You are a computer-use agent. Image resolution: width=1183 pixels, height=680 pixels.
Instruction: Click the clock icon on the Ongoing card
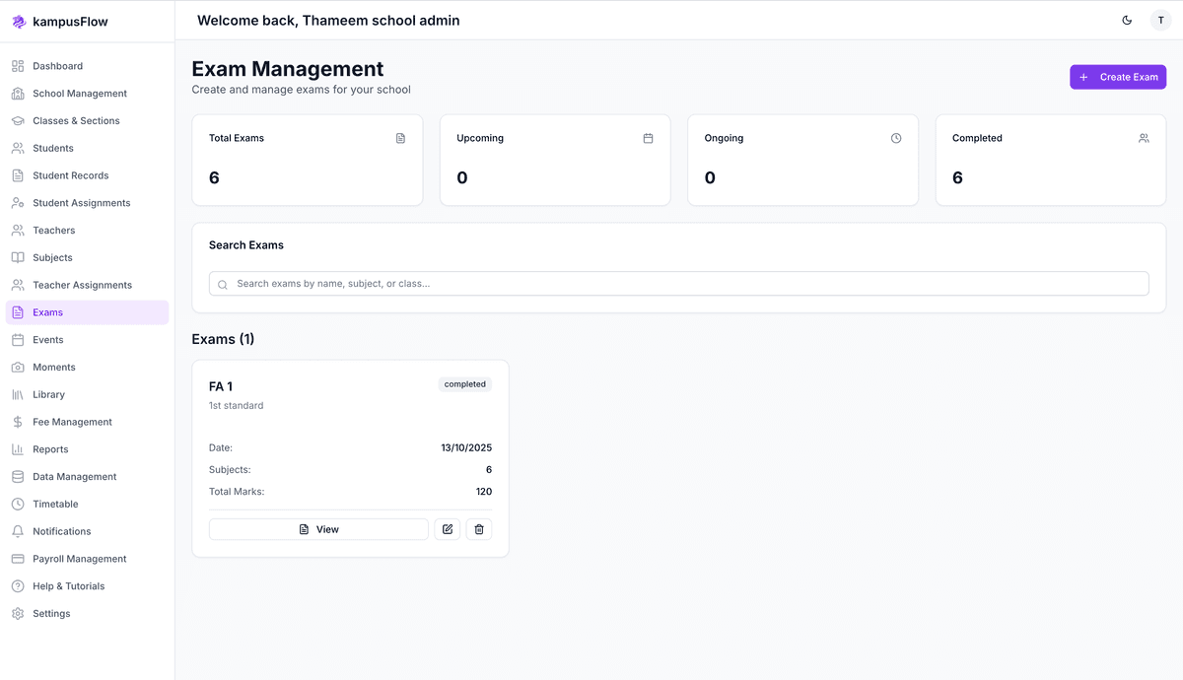(895, 138)
